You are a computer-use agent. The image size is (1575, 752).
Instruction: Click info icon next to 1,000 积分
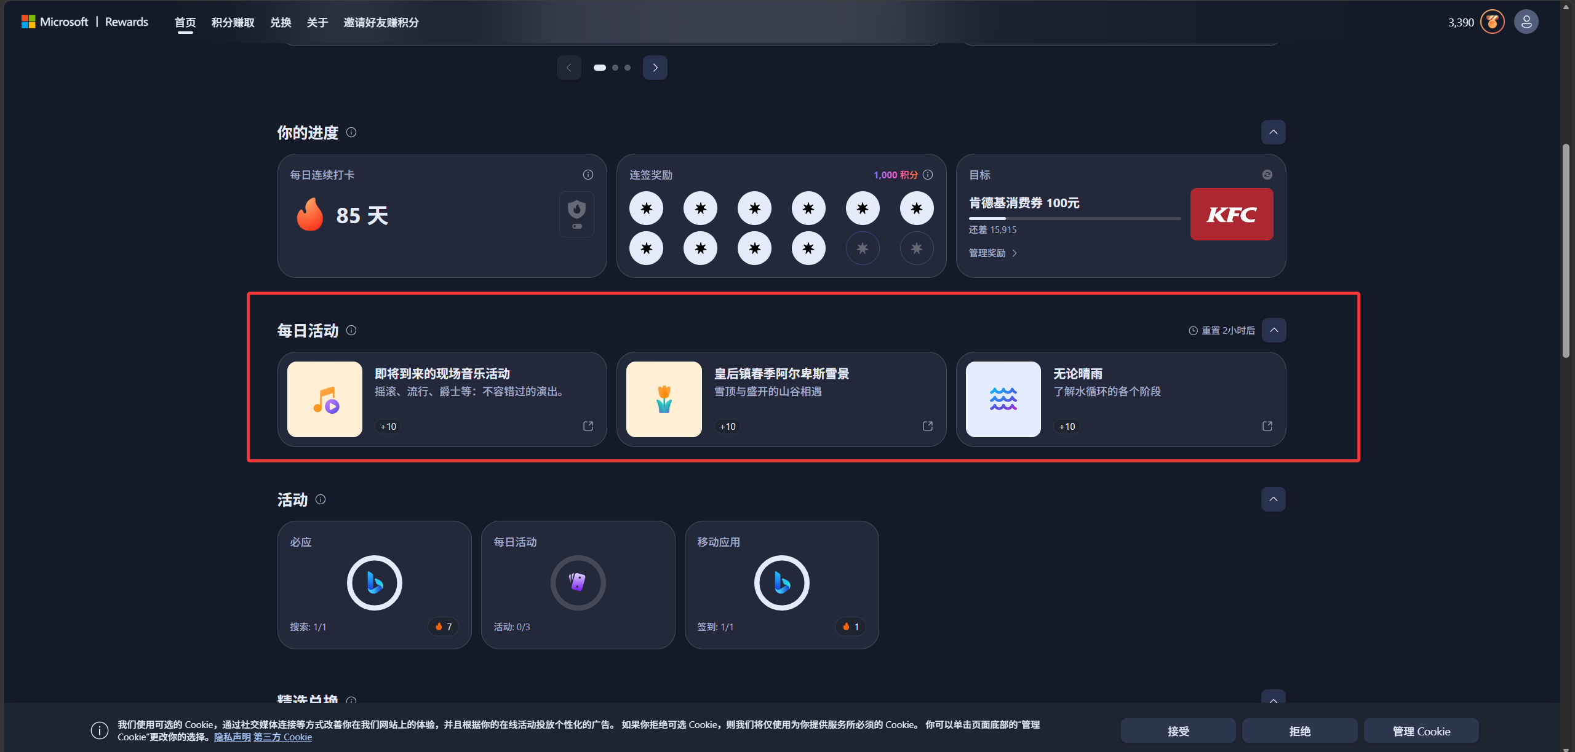click(928, 175)
